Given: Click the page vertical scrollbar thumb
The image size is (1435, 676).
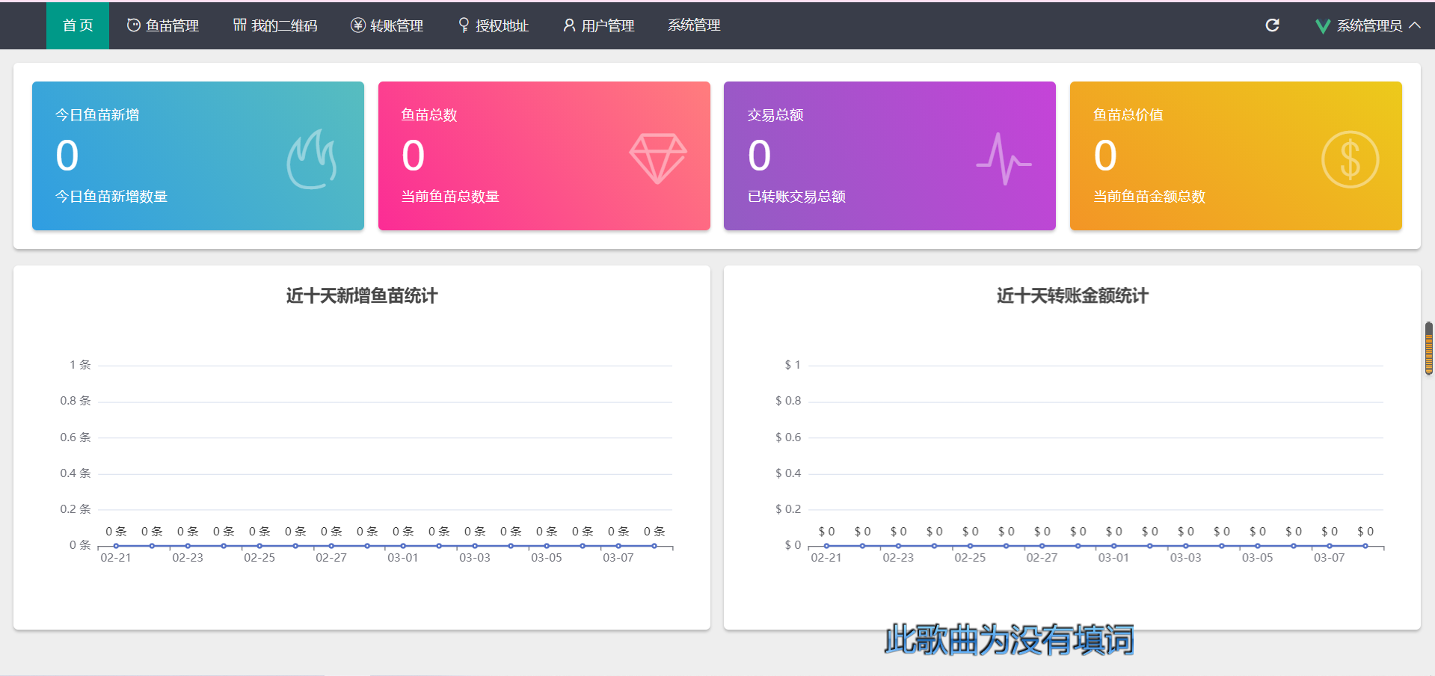Looking at the screenshot, I should tap(1428, 348).
